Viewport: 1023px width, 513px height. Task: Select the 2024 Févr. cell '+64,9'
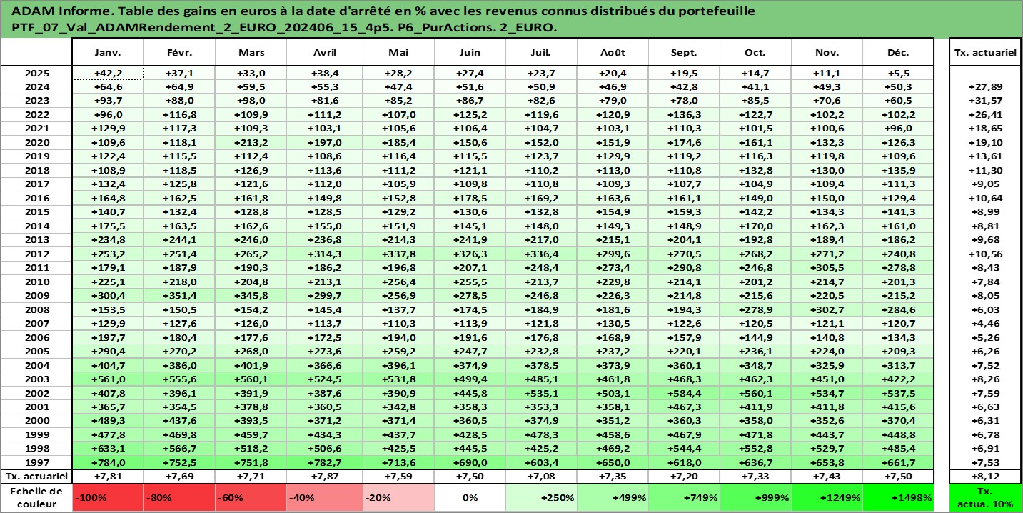pyautogui.click(x=180, y=86)
